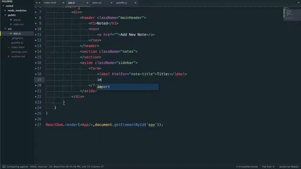Collapse the noted root folder

[3, 6]
